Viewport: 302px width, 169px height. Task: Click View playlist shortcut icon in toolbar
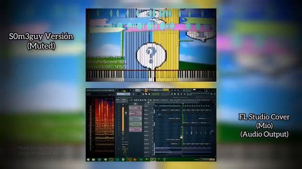click(x=172, y=94)
